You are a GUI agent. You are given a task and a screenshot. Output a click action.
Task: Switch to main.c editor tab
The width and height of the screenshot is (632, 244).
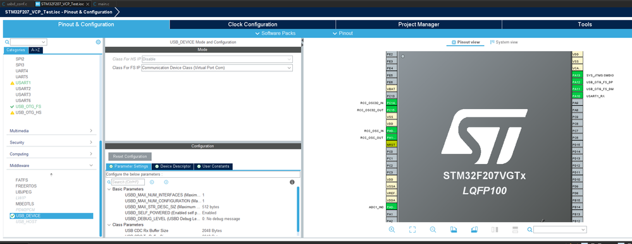pos(104,3)
